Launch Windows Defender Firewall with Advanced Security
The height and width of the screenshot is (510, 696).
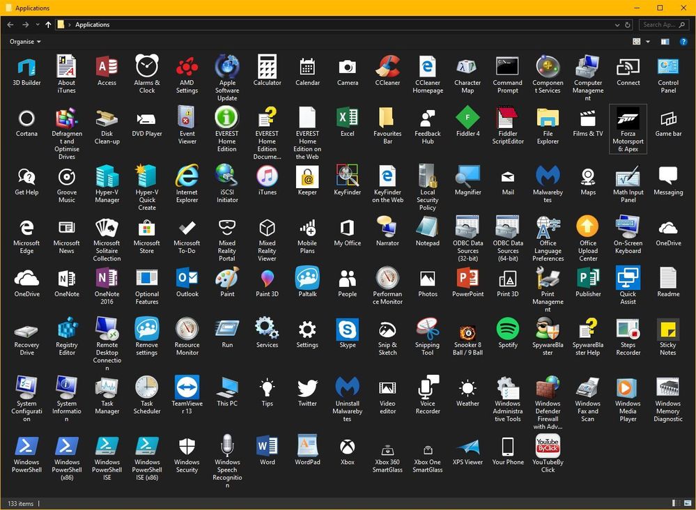point(548,387)
